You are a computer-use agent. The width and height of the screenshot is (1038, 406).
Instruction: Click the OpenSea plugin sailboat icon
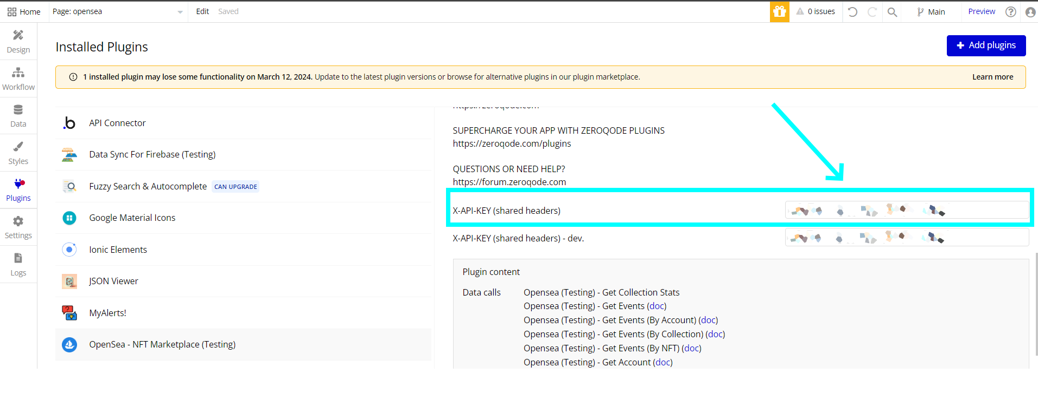click(69, 344)
